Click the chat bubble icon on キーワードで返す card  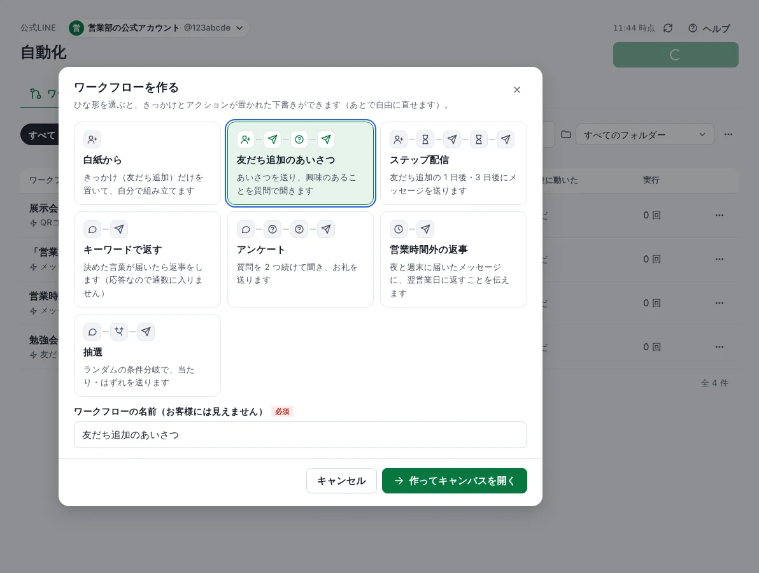tap(92, 229)
